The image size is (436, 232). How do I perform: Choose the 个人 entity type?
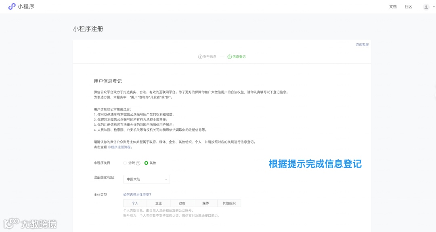click(135, 203)
